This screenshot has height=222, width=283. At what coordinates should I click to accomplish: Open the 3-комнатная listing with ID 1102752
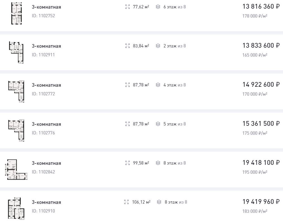click(x=47, y=7)
